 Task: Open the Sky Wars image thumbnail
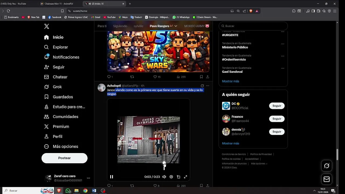pyautogui.click(x=158, y=52)
